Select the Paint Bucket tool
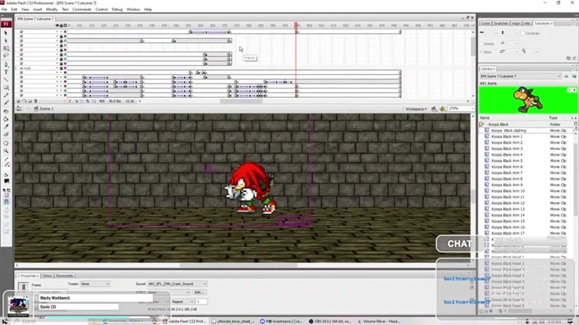This screenshot has width=579, height=325. [x=6, y=119]
